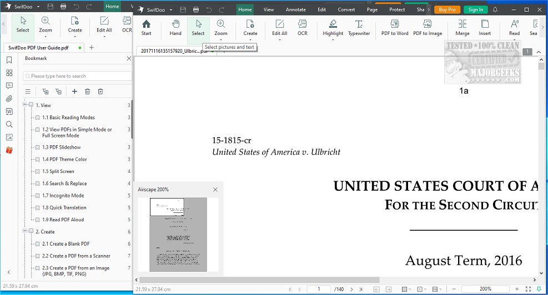
Task: Open comments sidebar icon
Action: pos(9,85)
